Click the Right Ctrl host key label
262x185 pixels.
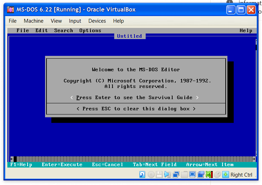[x=241, y=175]
